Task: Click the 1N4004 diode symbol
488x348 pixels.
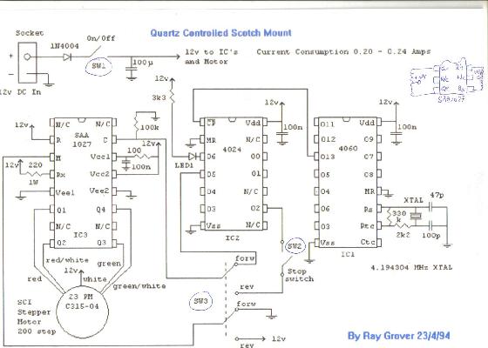Action: (x=67, y=57)
